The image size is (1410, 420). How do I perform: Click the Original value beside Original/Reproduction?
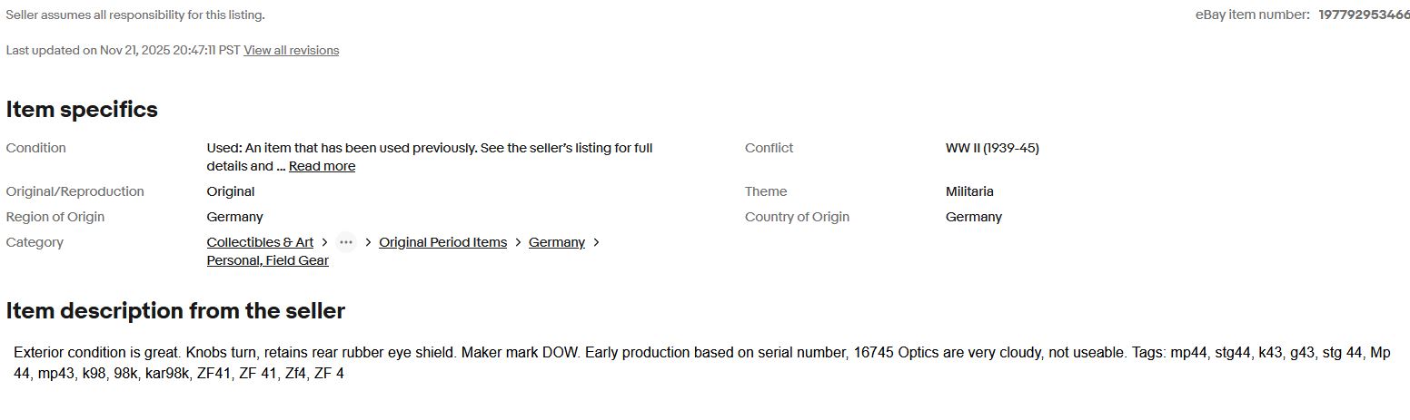coord(231,191)
